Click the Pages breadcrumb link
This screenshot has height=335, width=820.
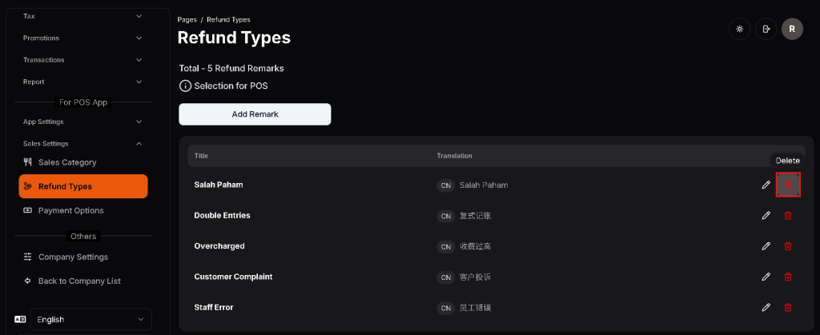point(187,19)
